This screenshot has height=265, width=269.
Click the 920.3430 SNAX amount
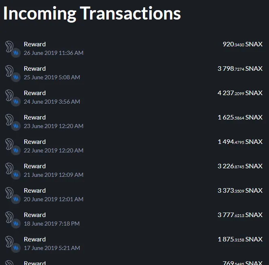(x=242, y=44)
